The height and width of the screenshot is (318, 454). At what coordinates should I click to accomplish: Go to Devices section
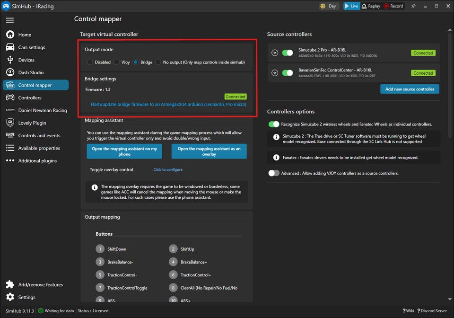(x=26, y=60)
